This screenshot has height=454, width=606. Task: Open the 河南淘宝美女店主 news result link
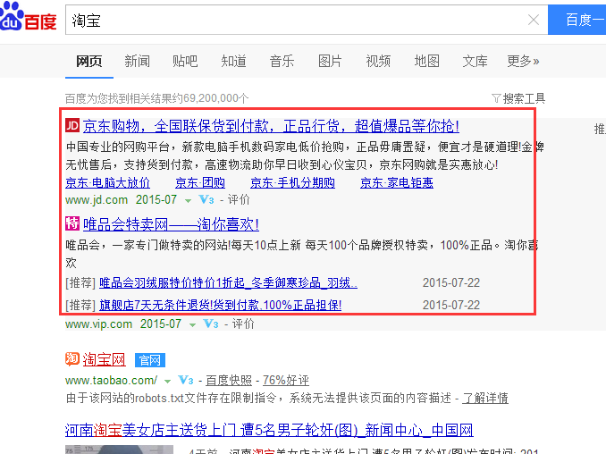(x=269, y=430)
